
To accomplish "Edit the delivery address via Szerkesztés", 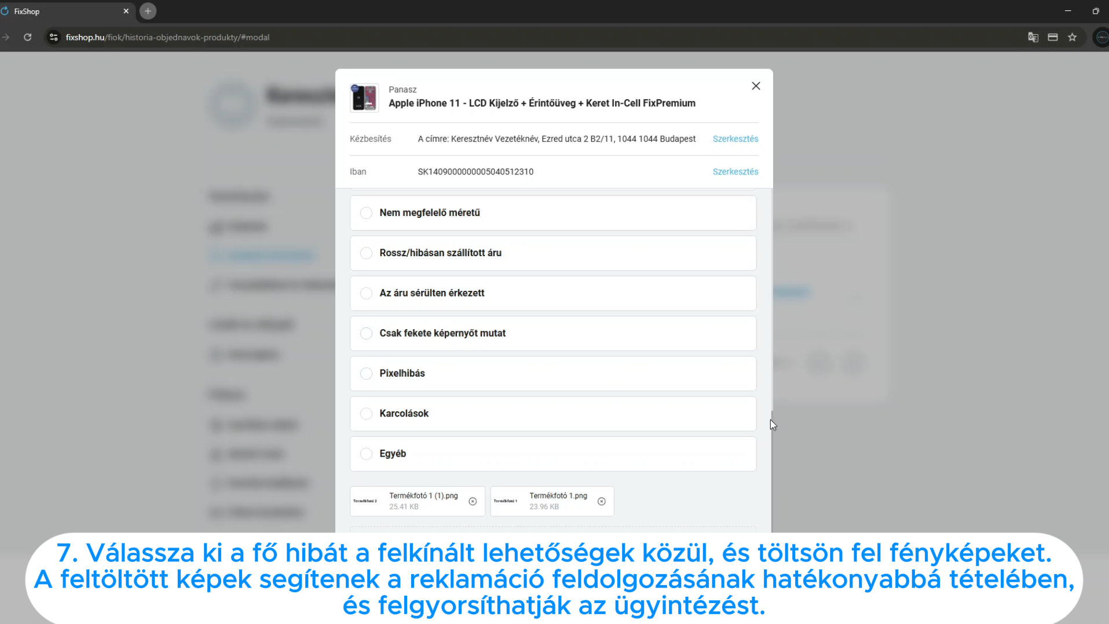I will click(735, 139).
